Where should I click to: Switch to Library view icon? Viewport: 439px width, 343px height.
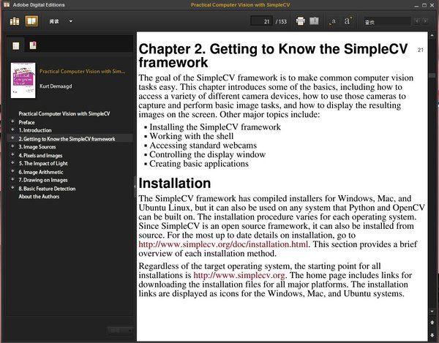pos(15,21)
